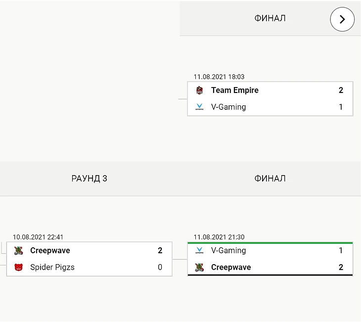Click the 11.08.2021 21:30 match date
361x322 pixels.
(x=219, y=237)
